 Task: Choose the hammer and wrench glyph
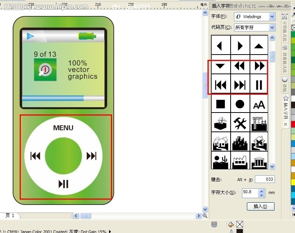240,122
